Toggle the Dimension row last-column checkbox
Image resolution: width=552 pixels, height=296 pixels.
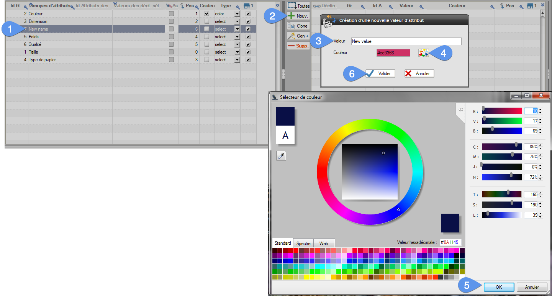click(x=248, y=21)
